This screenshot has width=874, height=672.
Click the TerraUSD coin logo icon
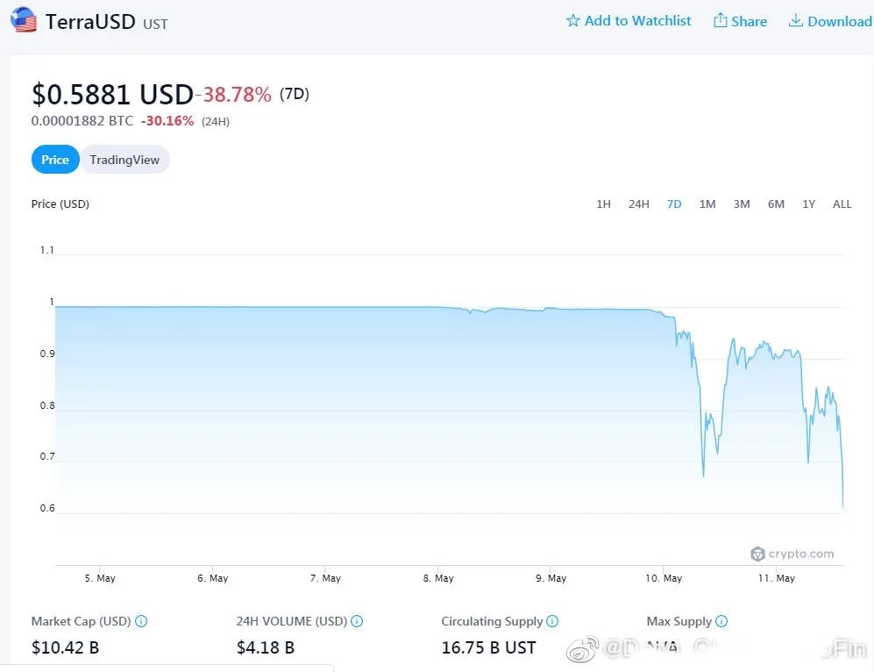click(x=24, y=20)
